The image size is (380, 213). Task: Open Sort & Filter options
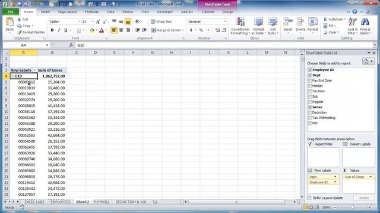point(352,26)
